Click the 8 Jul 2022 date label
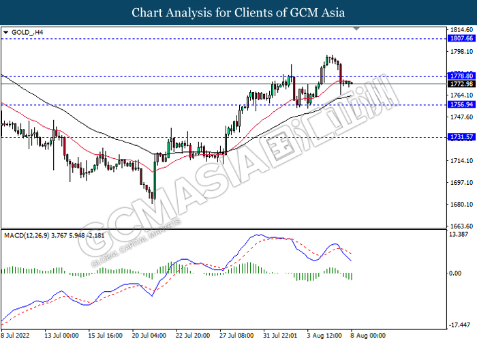Image resolution: width=477 pixels, height=341 pixels. pos(15,336)
